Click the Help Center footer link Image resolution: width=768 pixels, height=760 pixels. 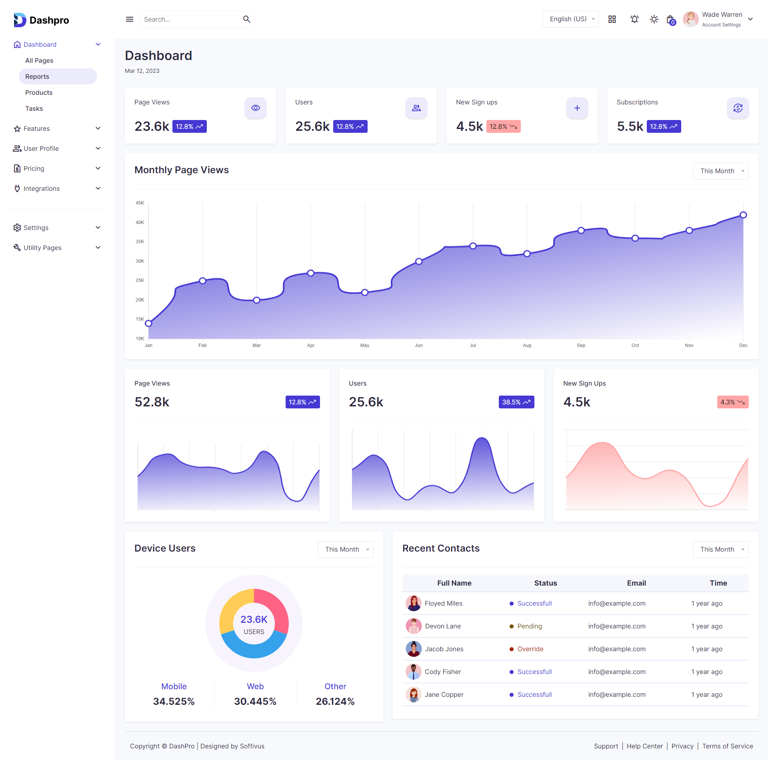tap(644, 746)
